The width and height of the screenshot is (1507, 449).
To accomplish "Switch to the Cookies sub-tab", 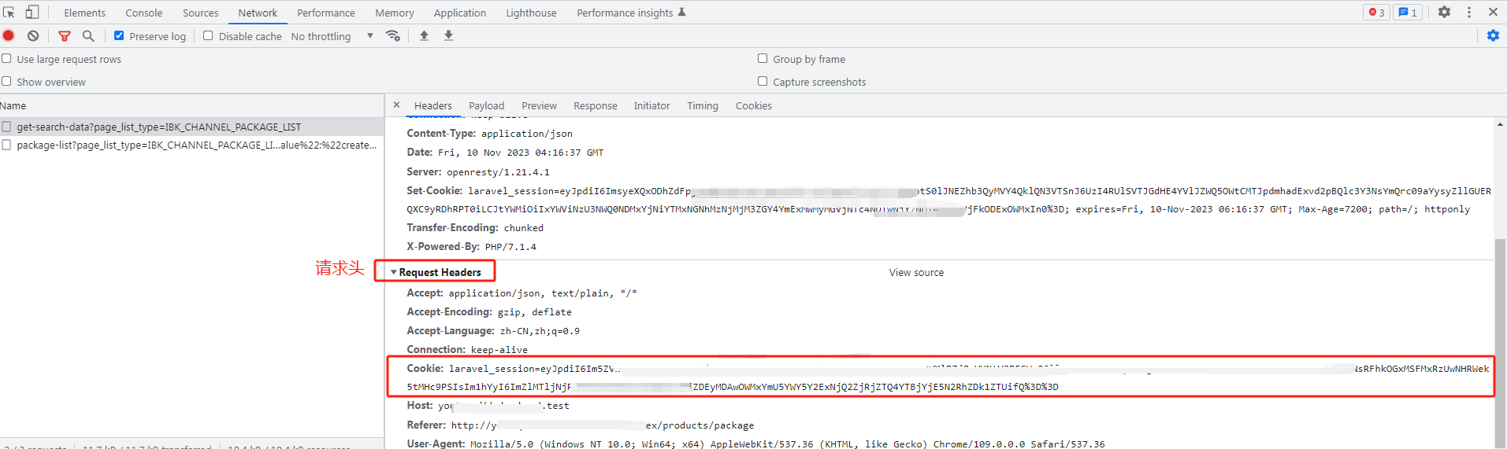I will point(754,105).
